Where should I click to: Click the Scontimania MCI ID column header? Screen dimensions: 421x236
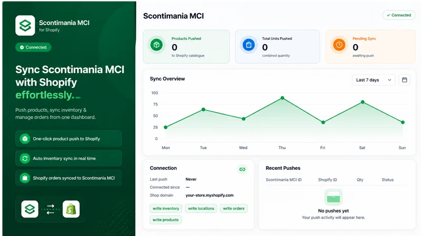point(284,180)
